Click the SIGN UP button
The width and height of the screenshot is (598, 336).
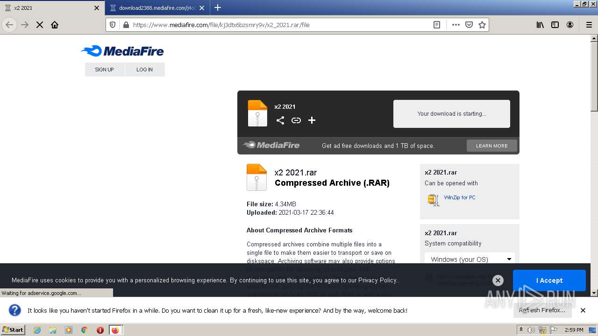(x=104, y=70)
